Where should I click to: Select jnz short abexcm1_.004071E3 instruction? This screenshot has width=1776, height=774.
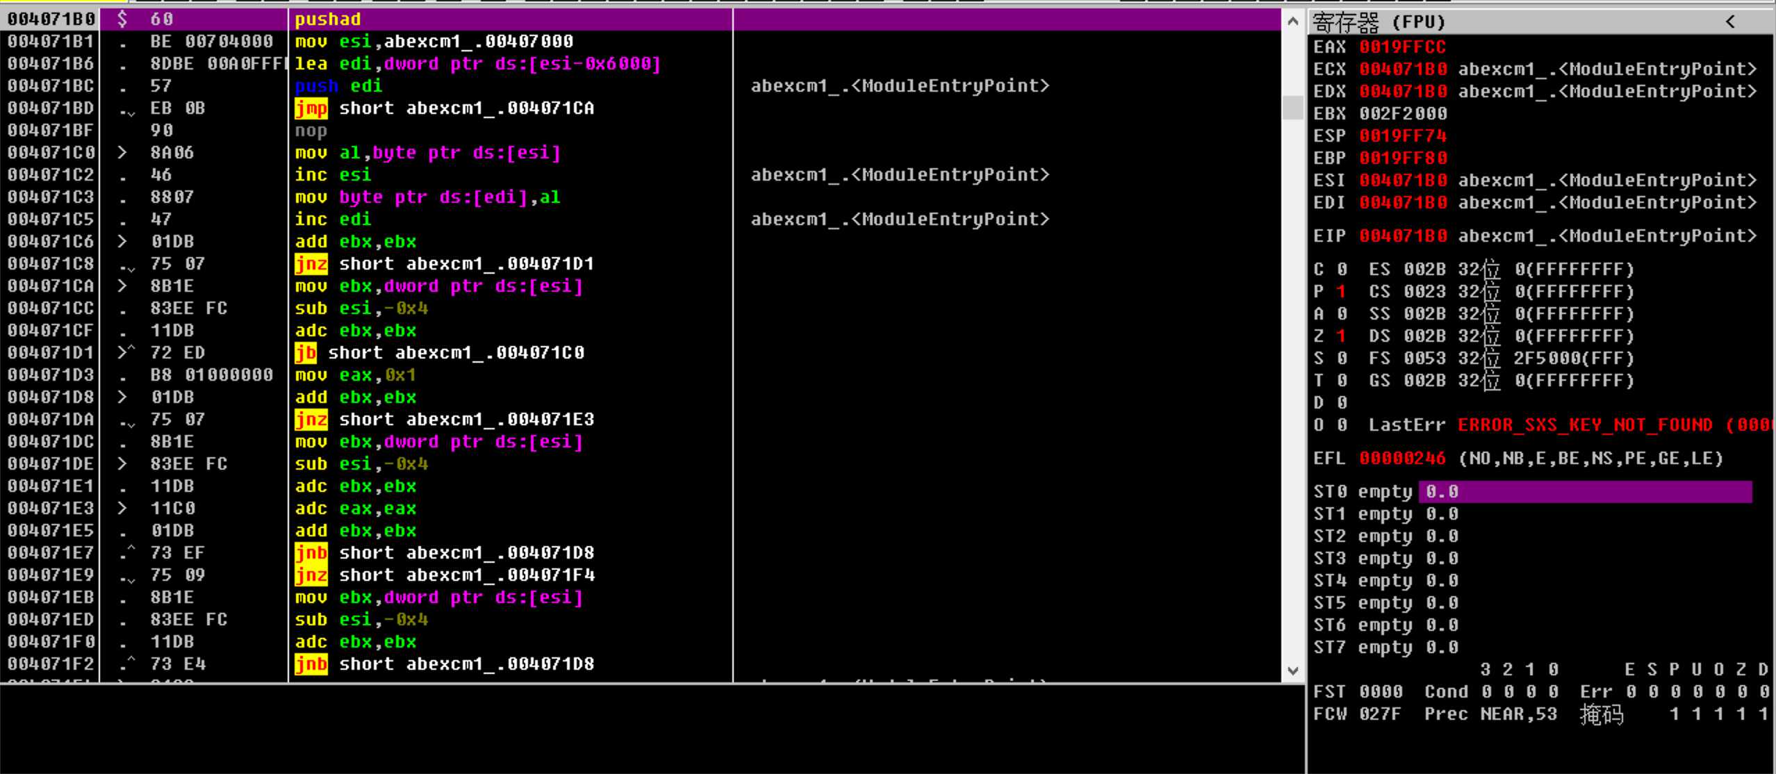coord(445,420)
